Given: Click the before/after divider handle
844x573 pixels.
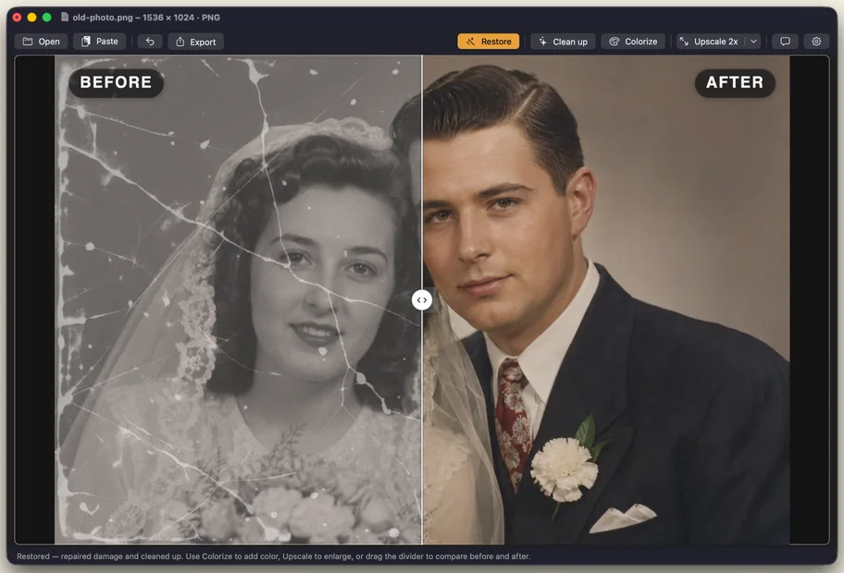Looking at the screenshot, I should pos(422,300).
